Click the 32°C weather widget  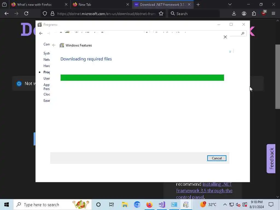point(208,204)
